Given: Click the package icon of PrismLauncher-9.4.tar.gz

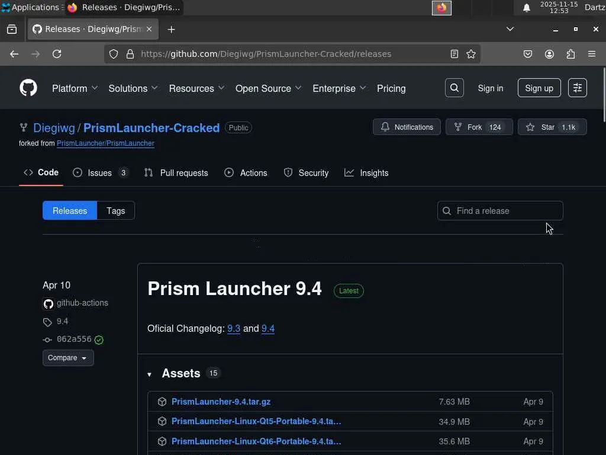Looking at the screenshot, I should tap(162, 402).
